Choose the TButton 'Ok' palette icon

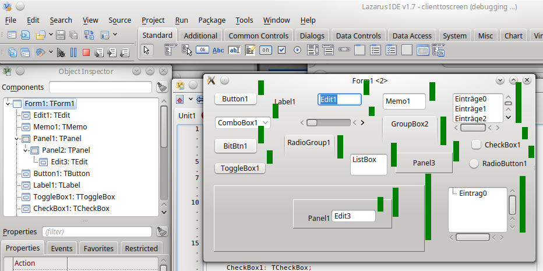[x=202, y=50]
